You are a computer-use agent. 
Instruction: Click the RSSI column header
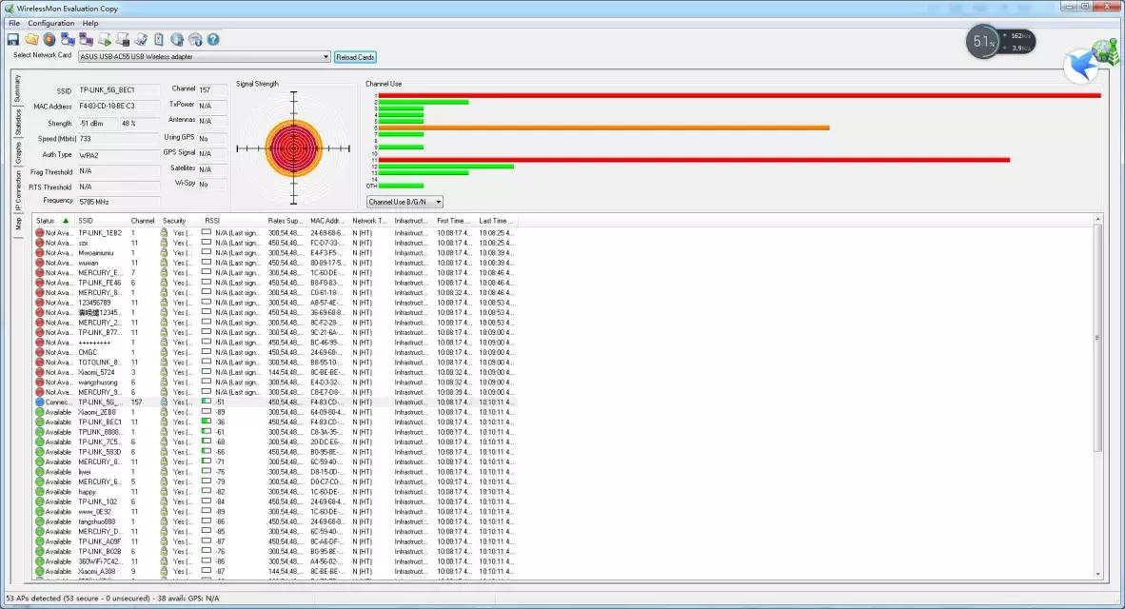[x=212, y=221]
